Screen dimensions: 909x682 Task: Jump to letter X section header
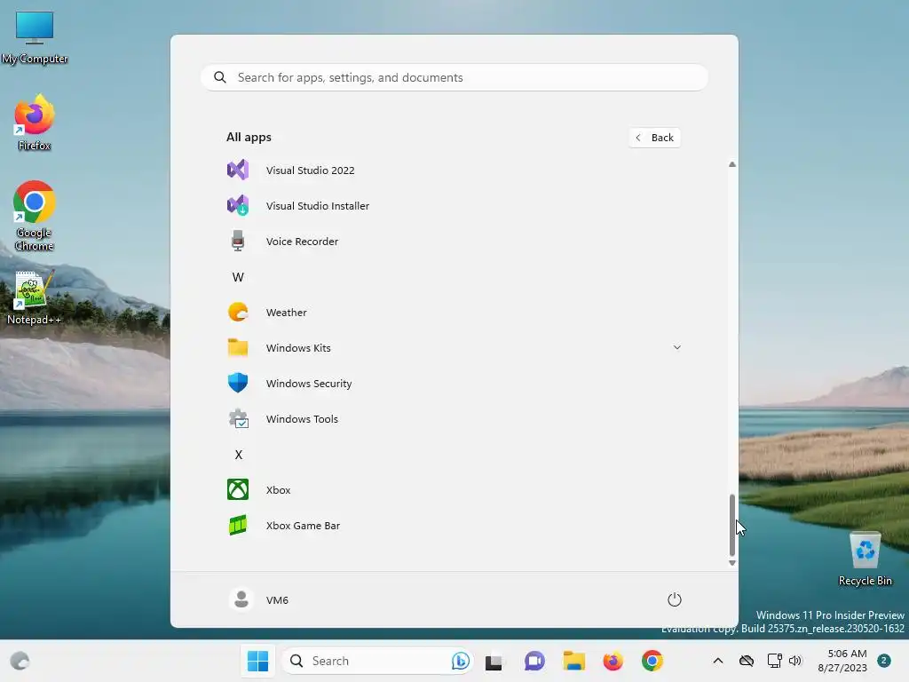click(x=238, y=454)
